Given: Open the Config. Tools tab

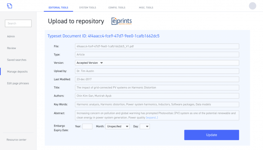Looking at the screenshot, I should pyautogui.click(x=117, y=8).
